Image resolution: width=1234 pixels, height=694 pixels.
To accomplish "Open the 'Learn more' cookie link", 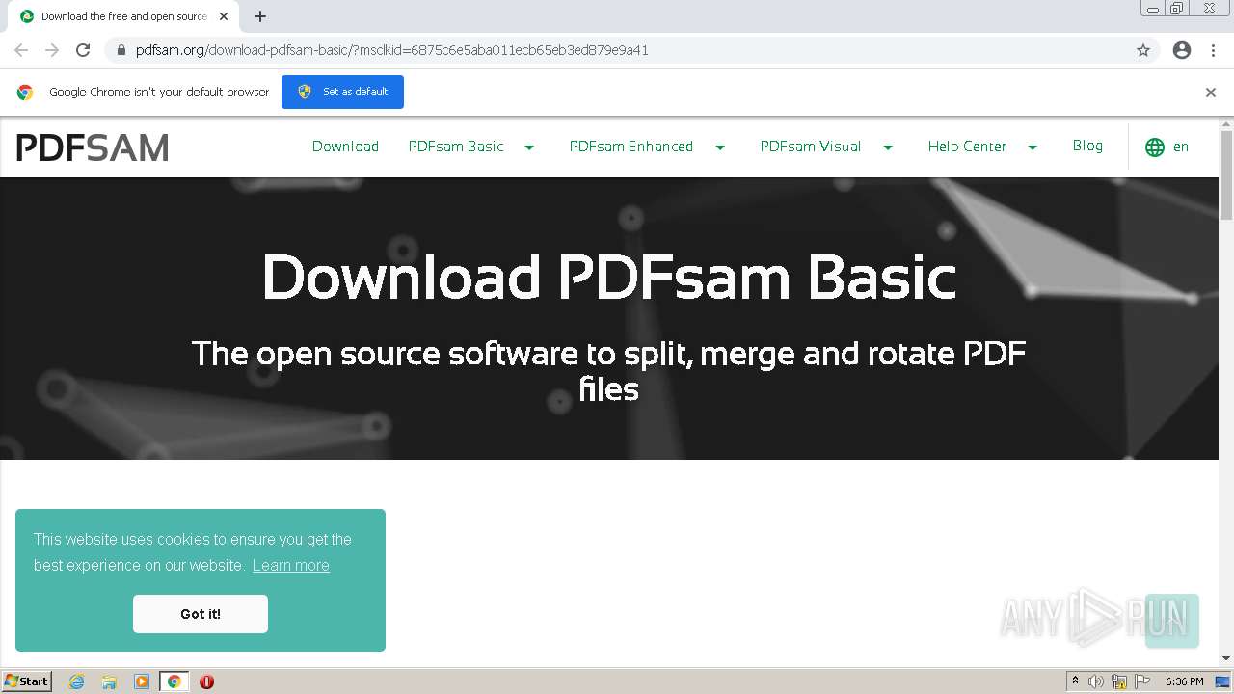I will (291, 565).
